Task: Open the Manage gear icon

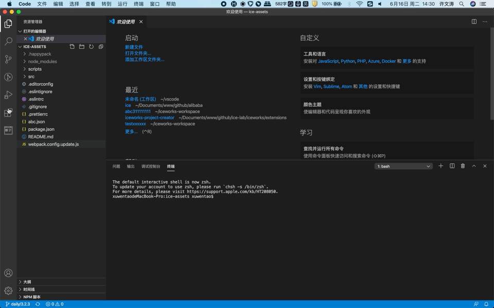Action: pyautogui.click(x=8, y=291)
